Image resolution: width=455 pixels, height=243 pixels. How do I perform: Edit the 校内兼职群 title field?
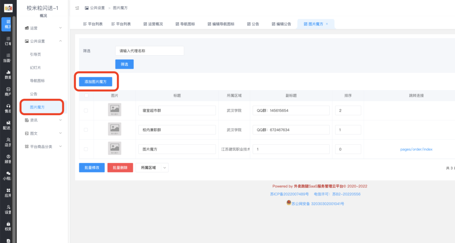[177, 130]
